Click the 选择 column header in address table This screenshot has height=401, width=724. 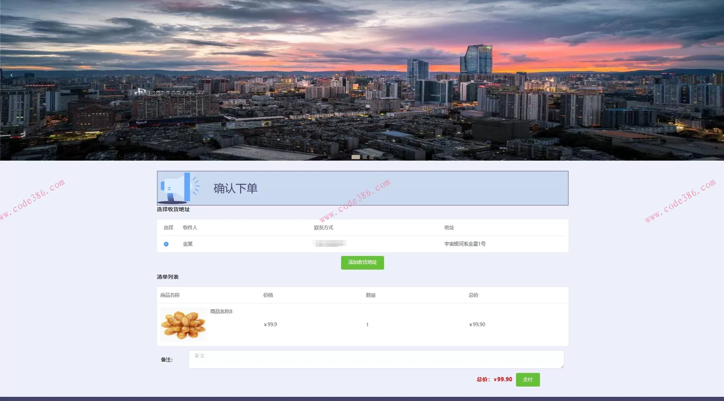pyautogui.click(x=168, y=227)
